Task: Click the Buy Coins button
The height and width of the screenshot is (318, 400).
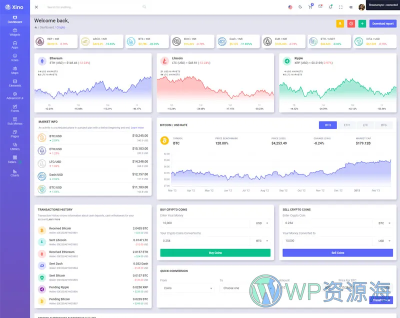Action: click(x=215, y=253)
